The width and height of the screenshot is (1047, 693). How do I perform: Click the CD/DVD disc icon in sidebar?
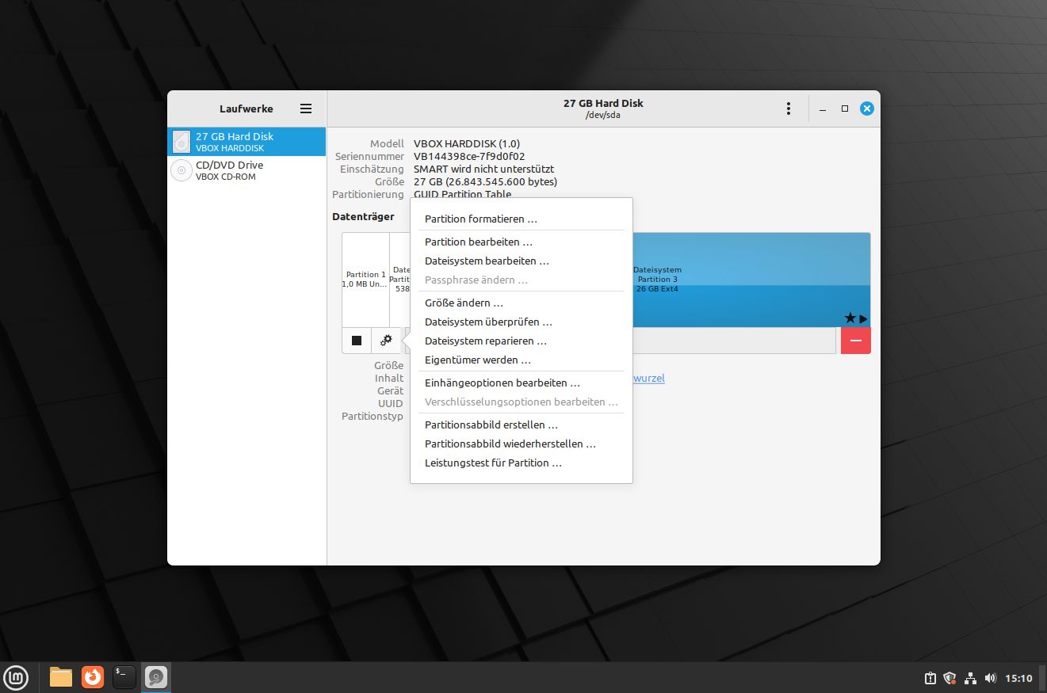click(x=182, y=170)
